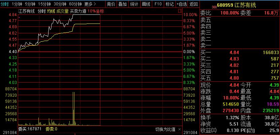
Task: Click the 今开 value 4.39
Action: [x=274, y=85]
